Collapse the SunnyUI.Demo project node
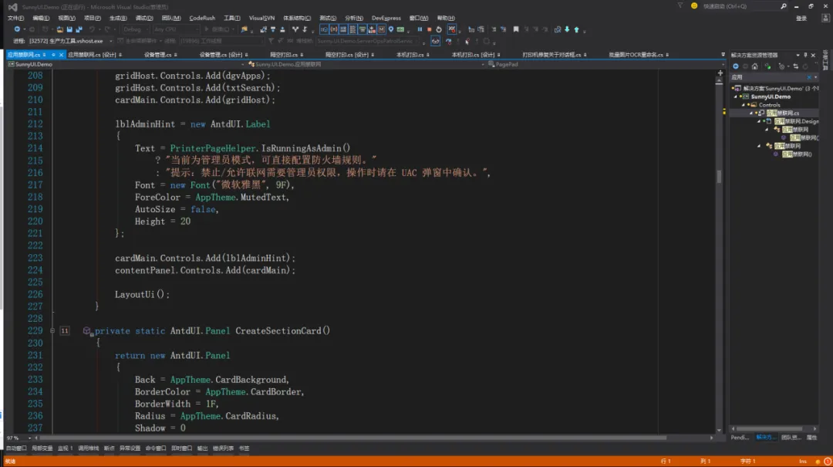 click(x=736, y=96)
